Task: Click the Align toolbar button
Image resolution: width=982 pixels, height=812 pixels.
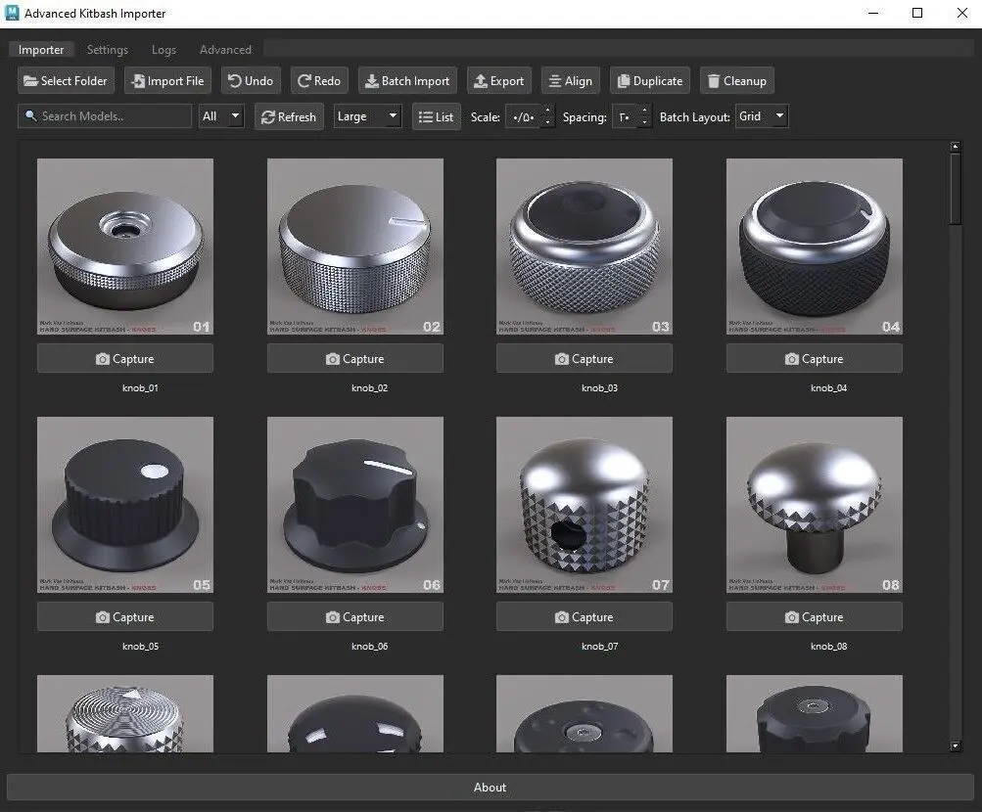Action: coord(571,80)
